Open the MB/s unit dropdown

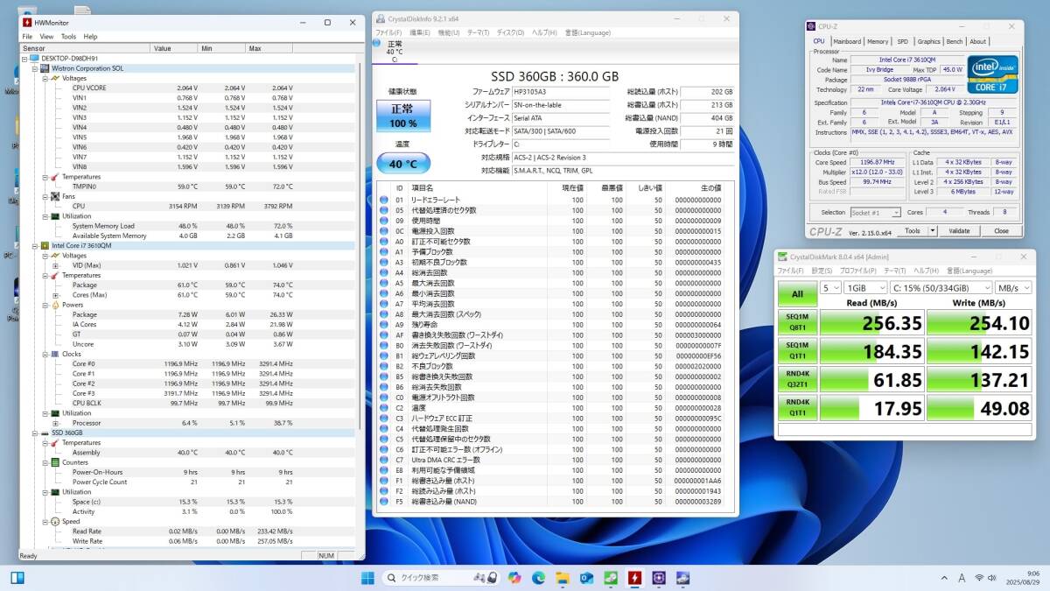coord(1013,287)
